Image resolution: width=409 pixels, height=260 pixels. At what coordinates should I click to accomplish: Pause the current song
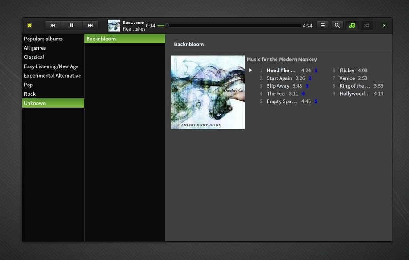pyautogui.click(x=72, y=26)
